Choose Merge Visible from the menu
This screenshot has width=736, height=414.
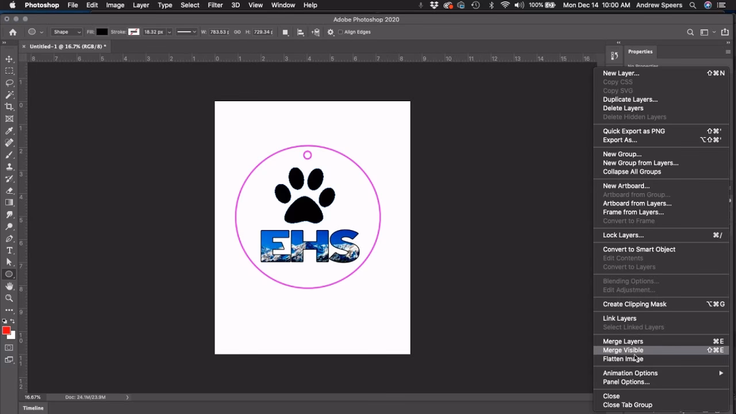click(x=623, y=350)
